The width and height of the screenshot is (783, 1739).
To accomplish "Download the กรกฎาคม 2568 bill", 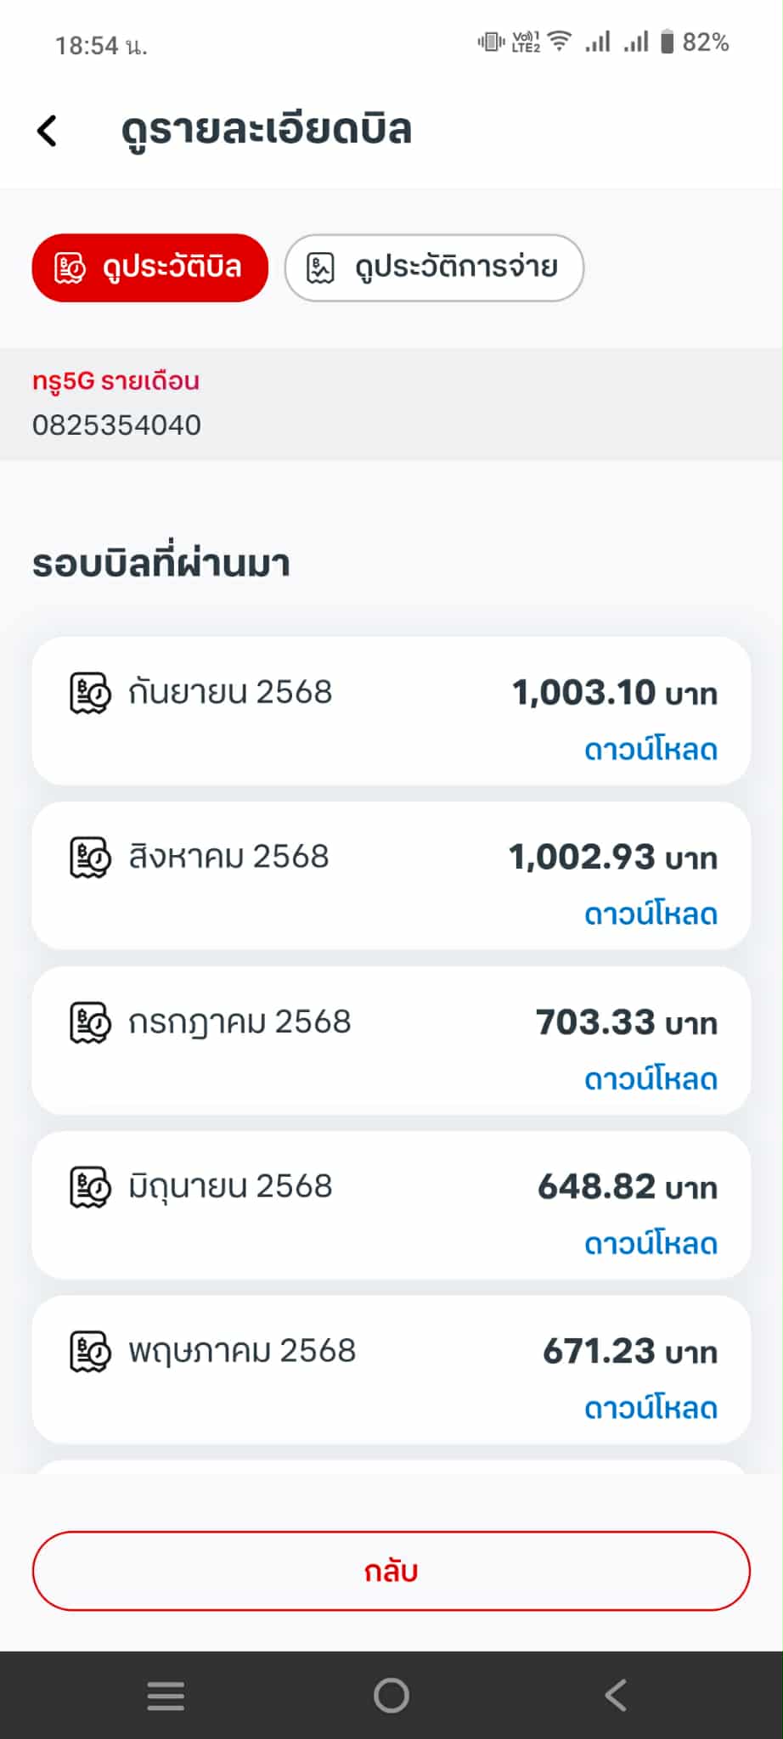I will tap(651, 1079).
